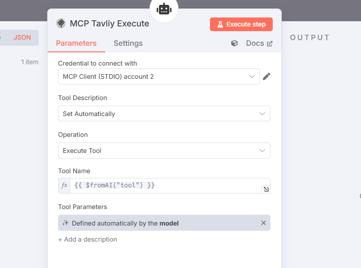Select the Parameters tab
The image size is (361, 268).
coord(76,43)
